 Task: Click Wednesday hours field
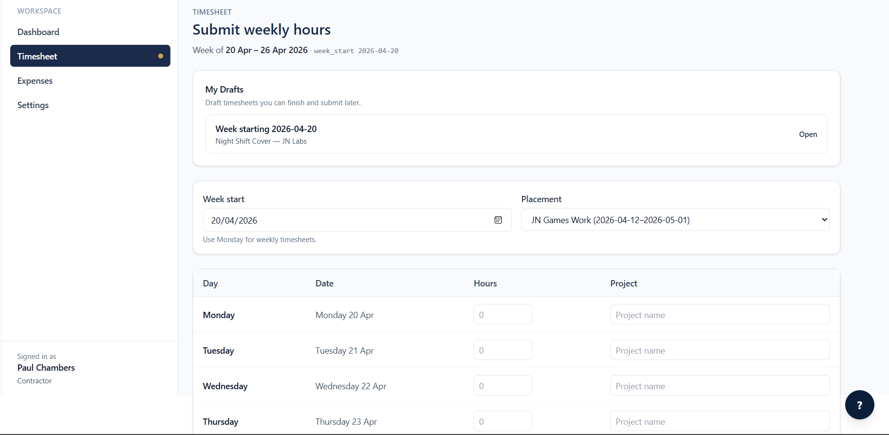502,386
